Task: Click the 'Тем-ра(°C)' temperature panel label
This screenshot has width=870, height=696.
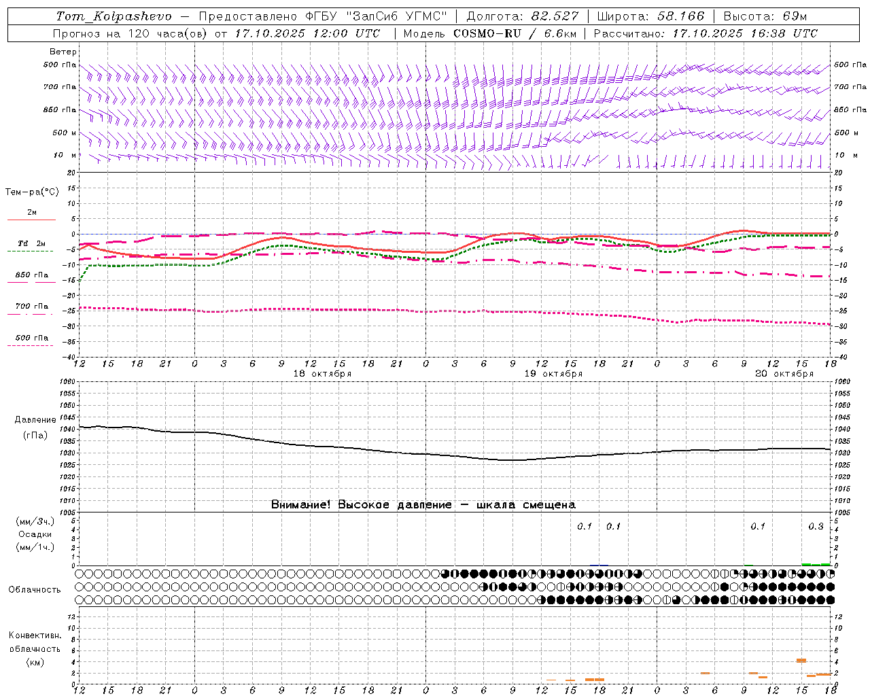Action: pos(32,192)
